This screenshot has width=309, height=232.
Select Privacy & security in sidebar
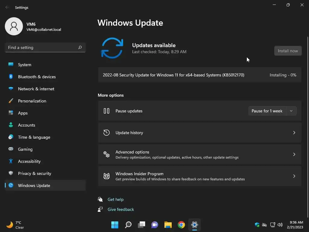45,173
